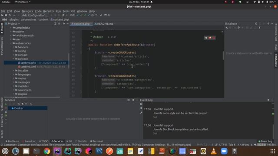Add data source plus icon in Database
This screenshot has height=156, width=278.
[227, 28]
